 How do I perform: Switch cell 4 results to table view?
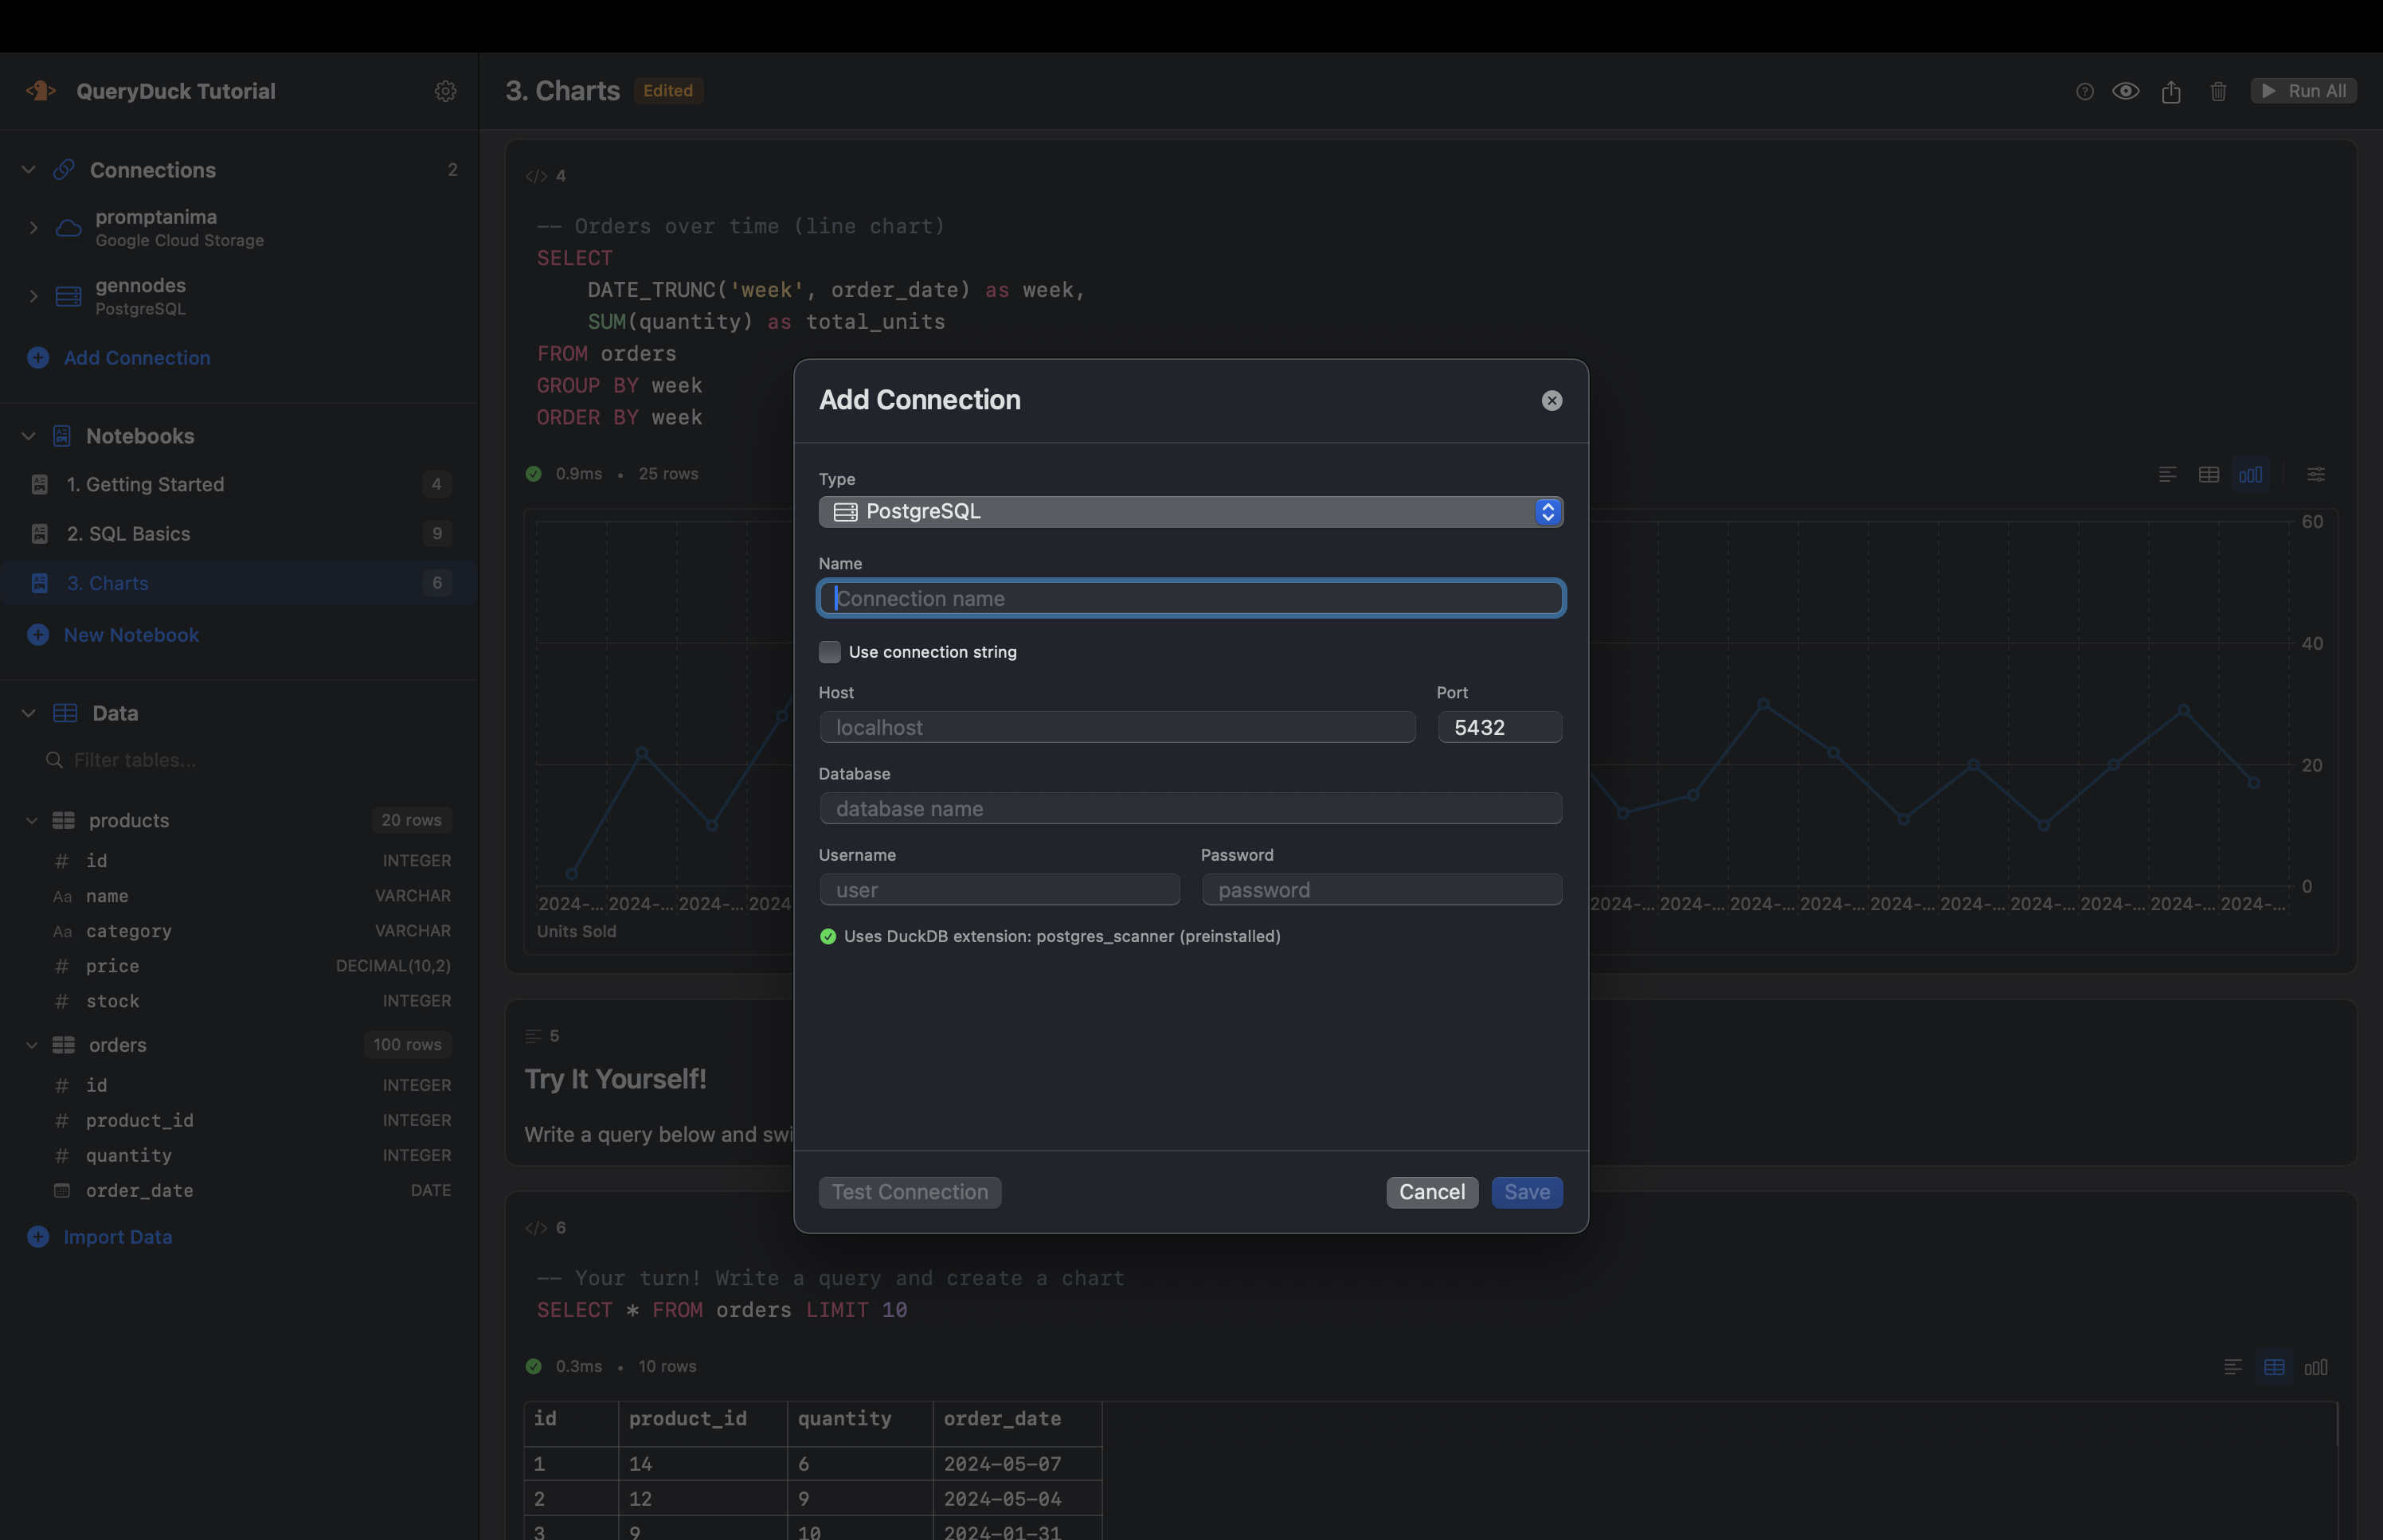(2209, 474)
